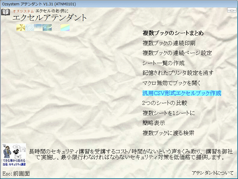Viewport: 238px width, 179px height.
Task: Open 複数ブックのシートまとめ menu item
Action: 173,33
